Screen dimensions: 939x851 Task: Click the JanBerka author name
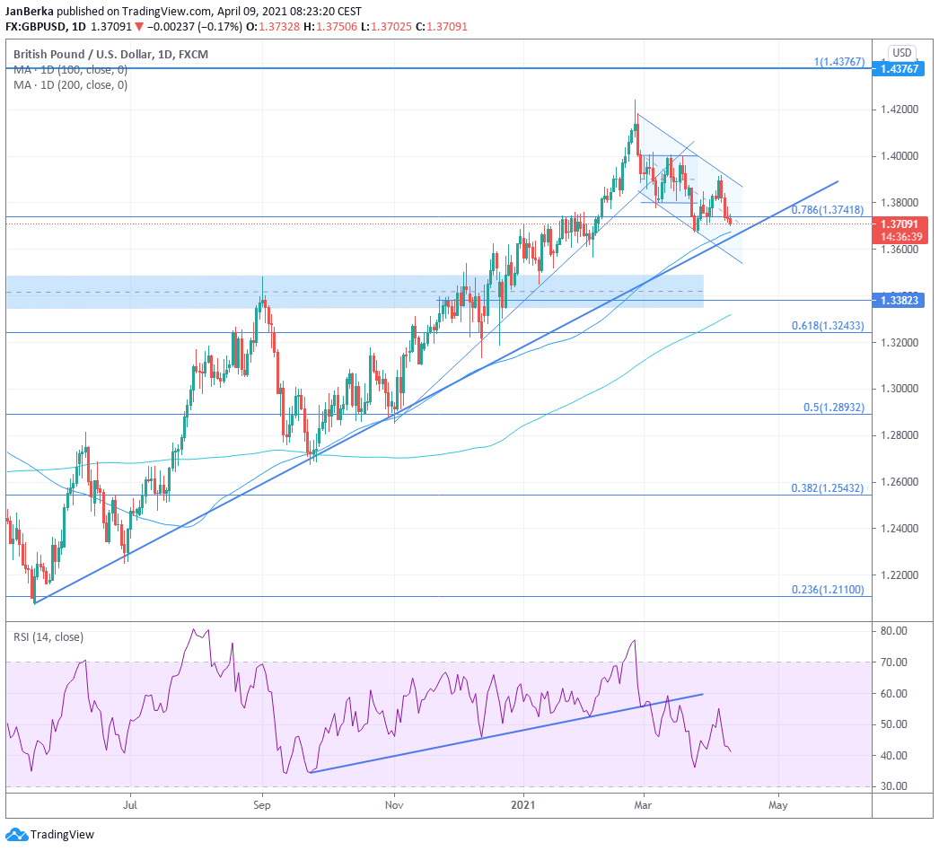30,12
